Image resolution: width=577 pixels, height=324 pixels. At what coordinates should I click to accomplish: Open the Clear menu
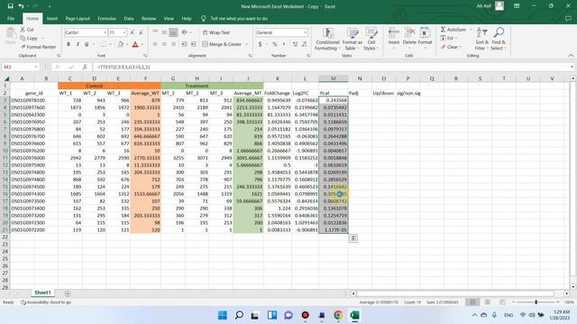[x=451, y=47]
